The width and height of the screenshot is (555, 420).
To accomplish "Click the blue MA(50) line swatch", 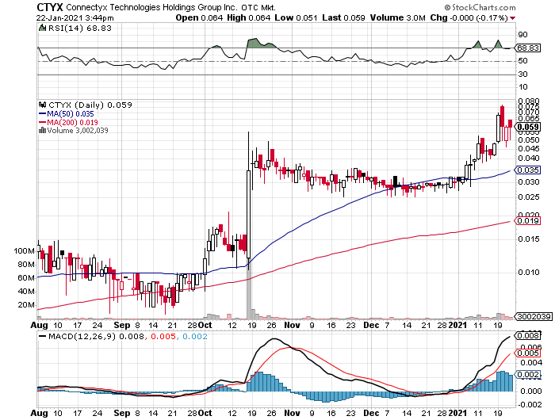I will (x=42, y=114).
